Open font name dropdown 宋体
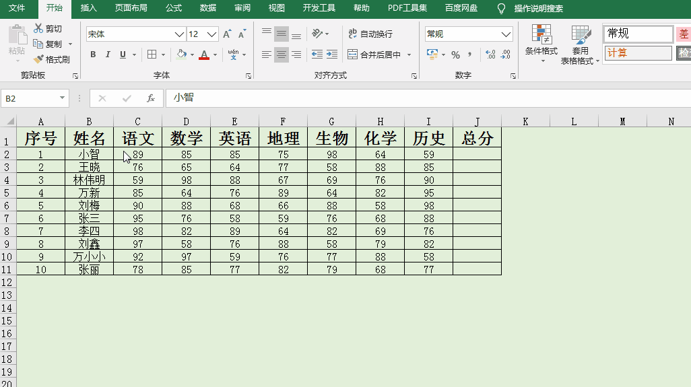Viewport: 691px width, 387px height. point(179,34)
